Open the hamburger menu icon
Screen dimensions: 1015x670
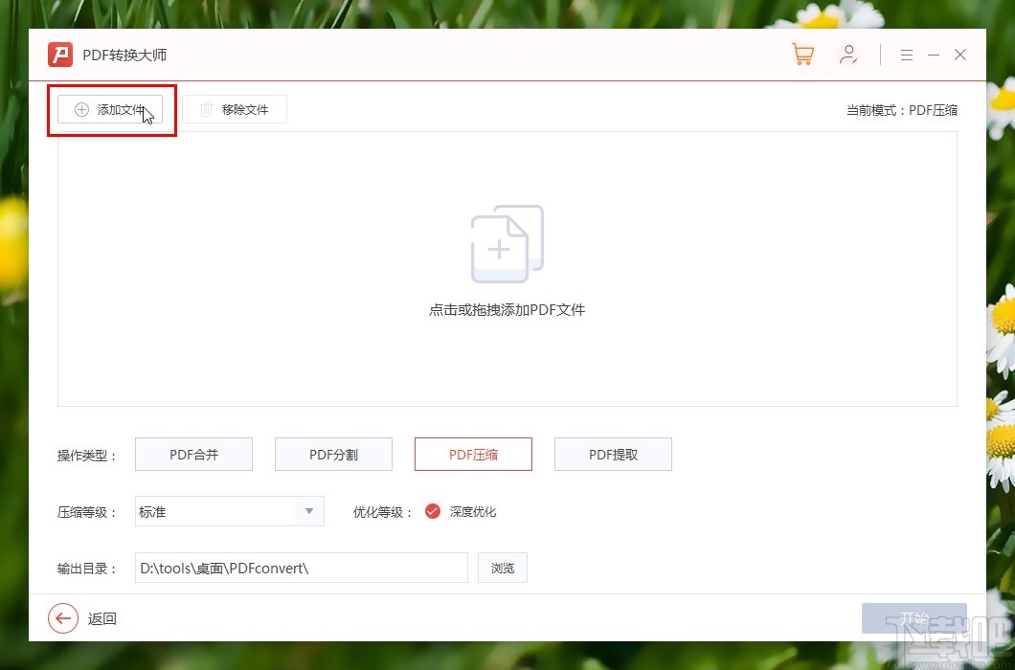(906, 55)
